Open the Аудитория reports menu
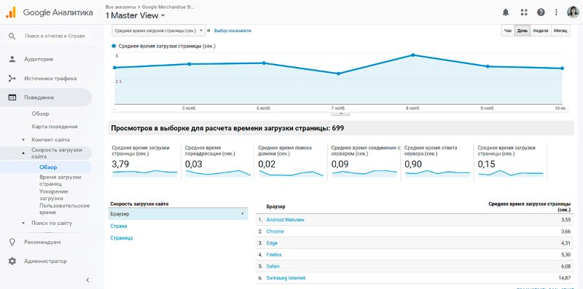 coord(39,59)
